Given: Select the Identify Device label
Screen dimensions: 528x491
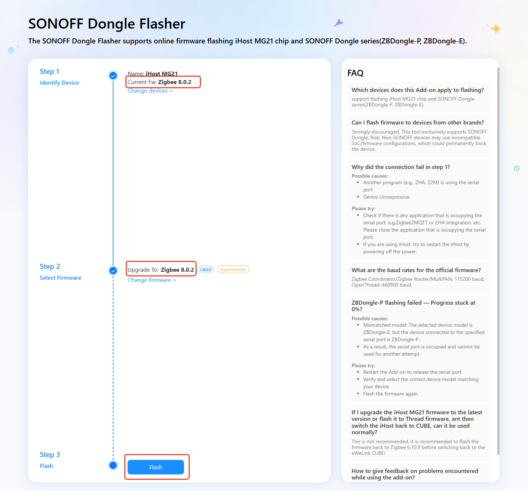Looking at the screenshot, I should (59, 83).
